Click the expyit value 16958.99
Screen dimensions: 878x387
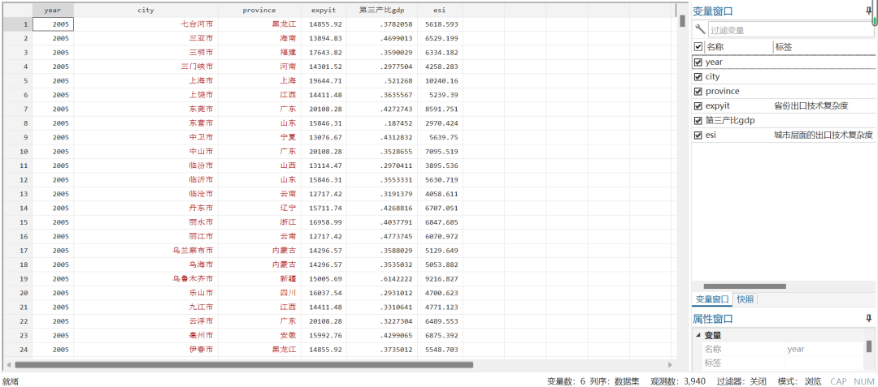[325, 222]
